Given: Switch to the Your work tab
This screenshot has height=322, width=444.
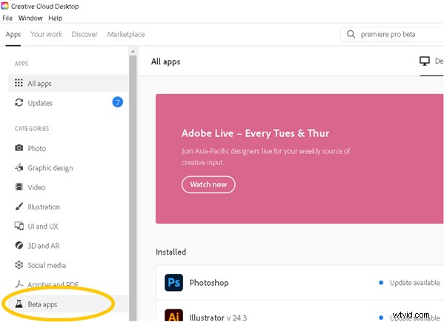Looking at the screenshot, I should click(x=47, y=34).
